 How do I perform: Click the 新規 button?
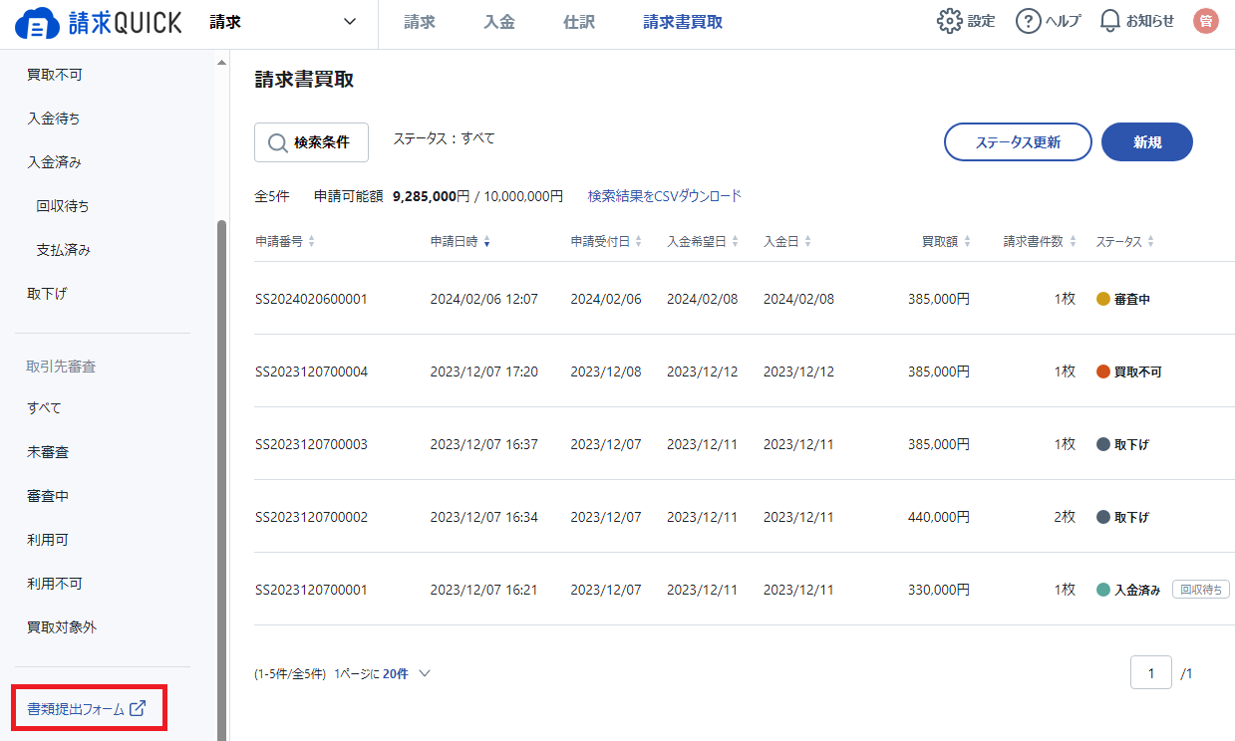(x=1147, y=142)
